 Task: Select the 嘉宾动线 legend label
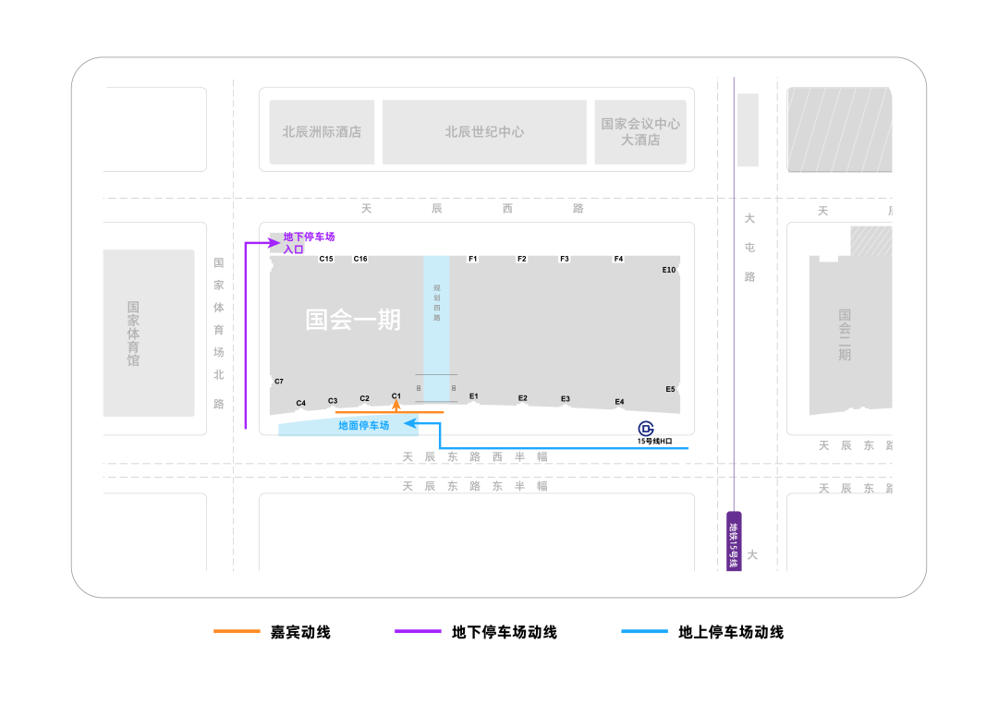[300, 632]
